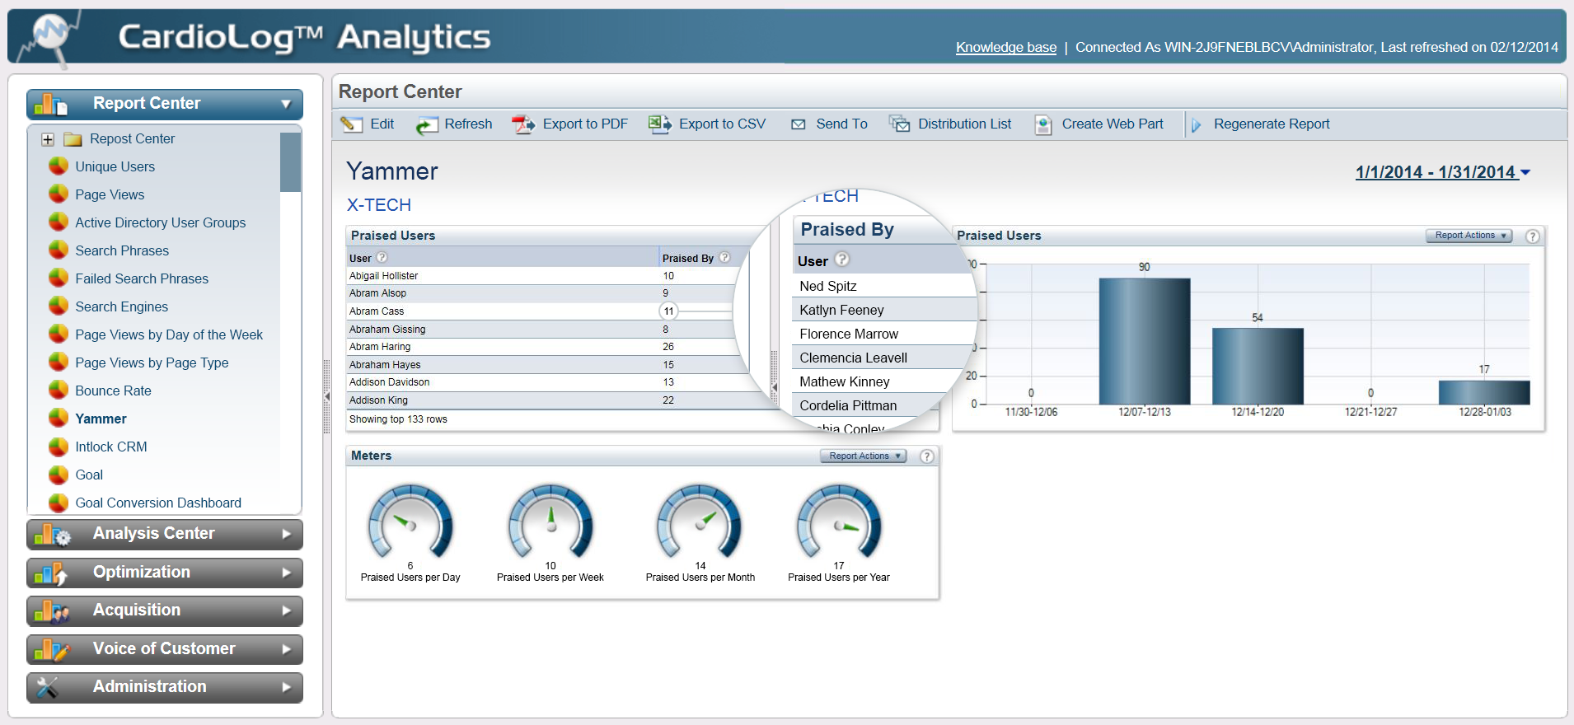Click the Refresh arrow icon

pyautogui.click(x=426, y=125)
